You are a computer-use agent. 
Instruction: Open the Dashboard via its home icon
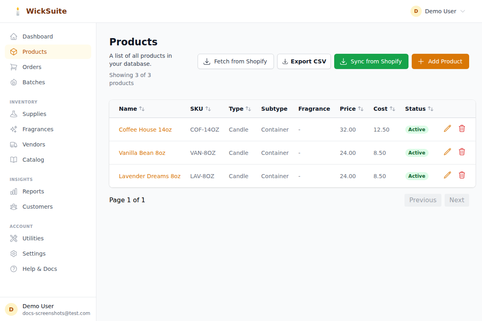click(14, 36)
